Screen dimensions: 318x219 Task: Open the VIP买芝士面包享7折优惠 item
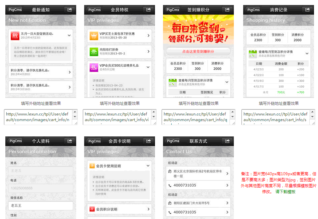tap(119, 36)
